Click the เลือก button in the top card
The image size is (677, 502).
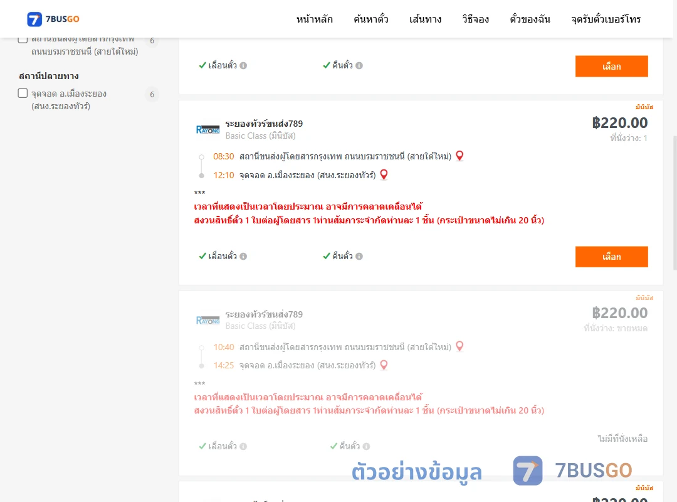611,66
